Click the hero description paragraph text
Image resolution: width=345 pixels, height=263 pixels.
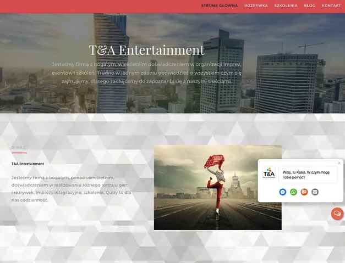146,72
